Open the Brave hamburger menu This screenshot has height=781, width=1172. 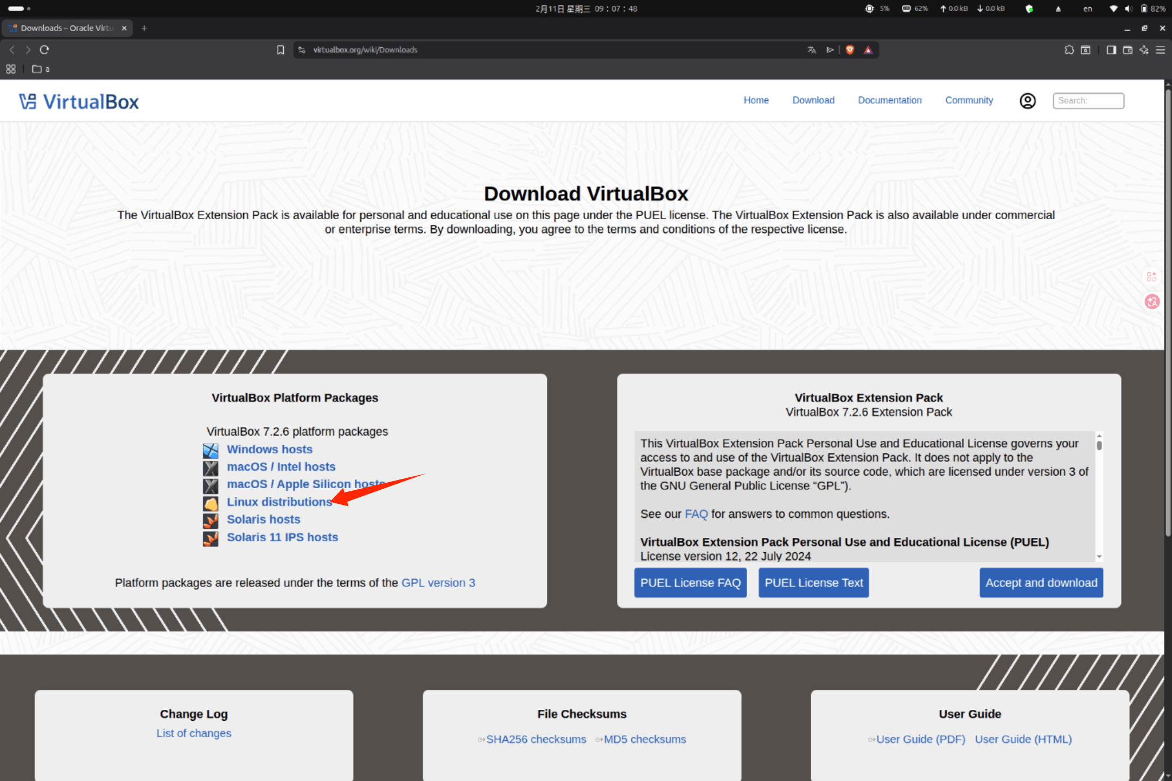tap(1161, 49)
